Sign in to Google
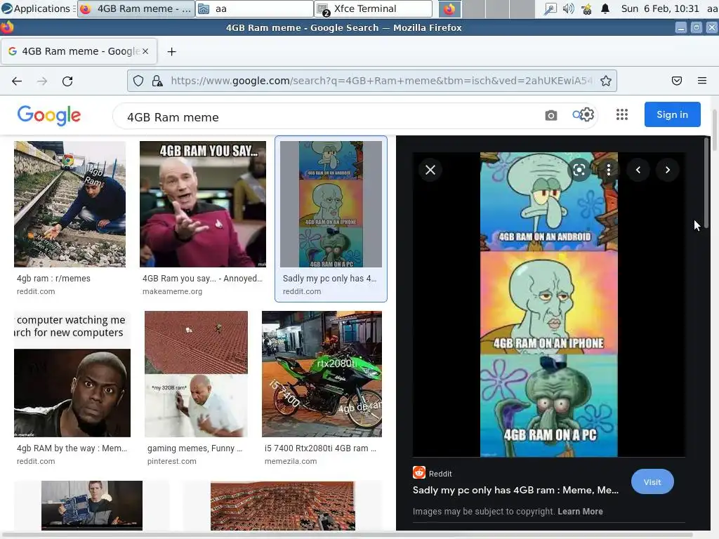The image size is (719, 539). point(672,114)
